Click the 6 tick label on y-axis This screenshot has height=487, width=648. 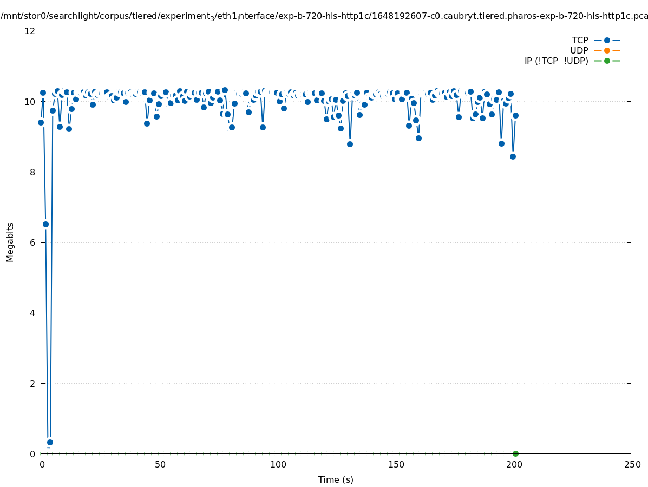32,242
